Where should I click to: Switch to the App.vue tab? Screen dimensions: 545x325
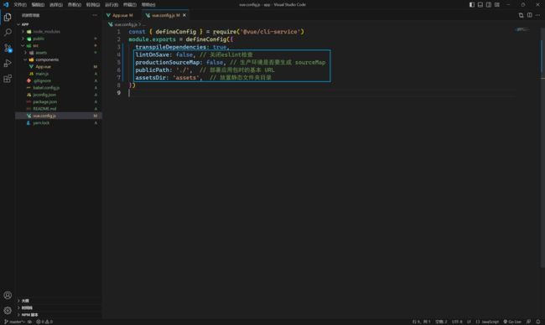pos(120,15)
